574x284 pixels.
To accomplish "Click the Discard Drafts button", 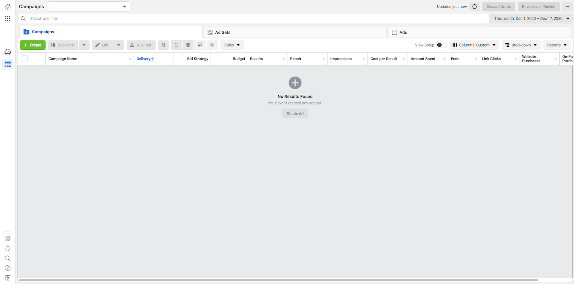I will [x=499, y=6].
